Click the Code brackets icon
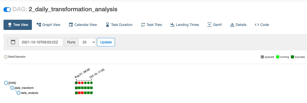Image resolution: width=307 pixels, height=103 pixels. click(x=257, y=25)
